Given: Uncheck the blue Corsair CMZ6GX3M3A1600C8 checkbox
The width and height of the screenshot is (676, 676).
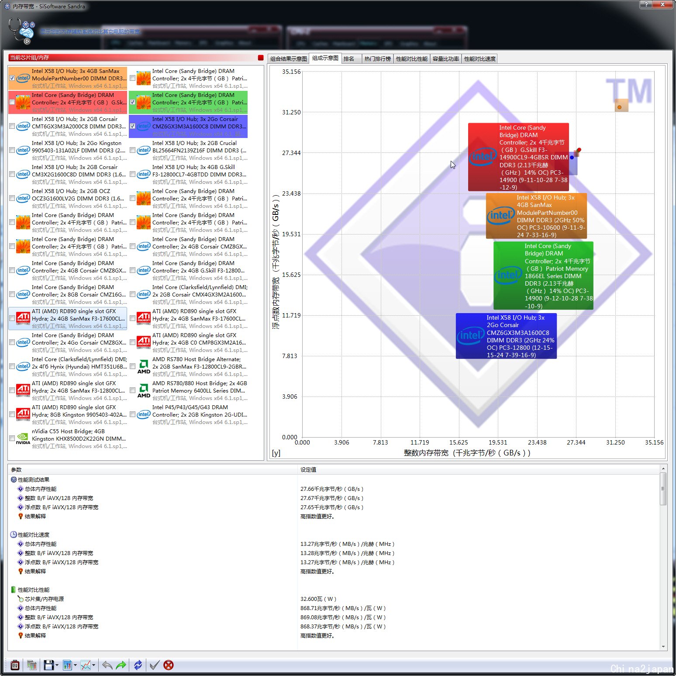Looking at the screenshot, I should click(x=133, y=126).
